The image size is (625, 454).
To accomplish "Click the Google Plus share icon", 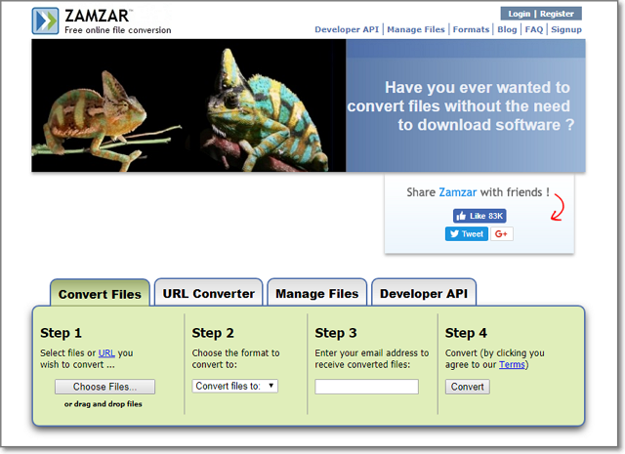I will click(502, 234).
